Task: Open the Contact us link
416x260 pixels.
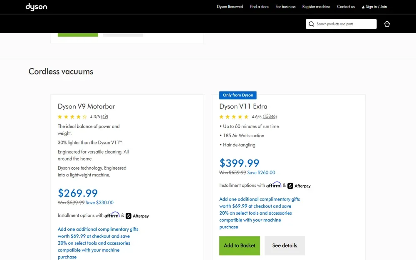Action: (346, 7)
